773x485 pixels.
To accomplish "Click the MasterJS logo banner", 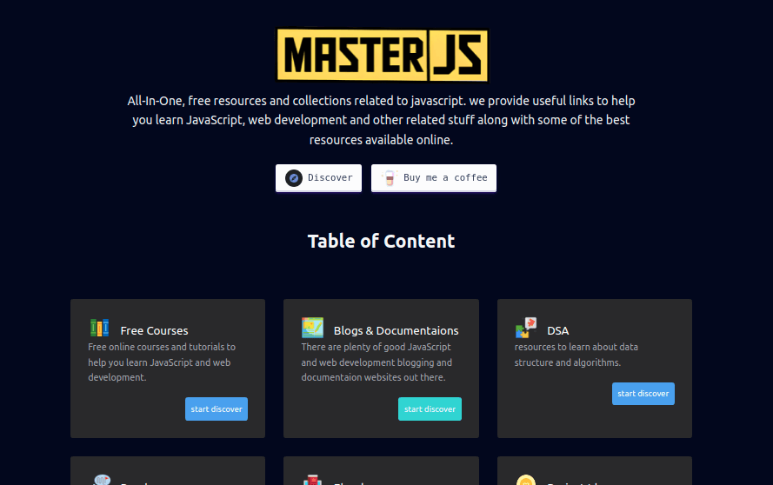I will [382, 55].
